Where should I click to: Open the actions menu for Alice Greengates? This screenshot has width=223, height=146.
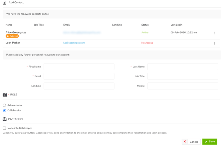click(215, 33)
